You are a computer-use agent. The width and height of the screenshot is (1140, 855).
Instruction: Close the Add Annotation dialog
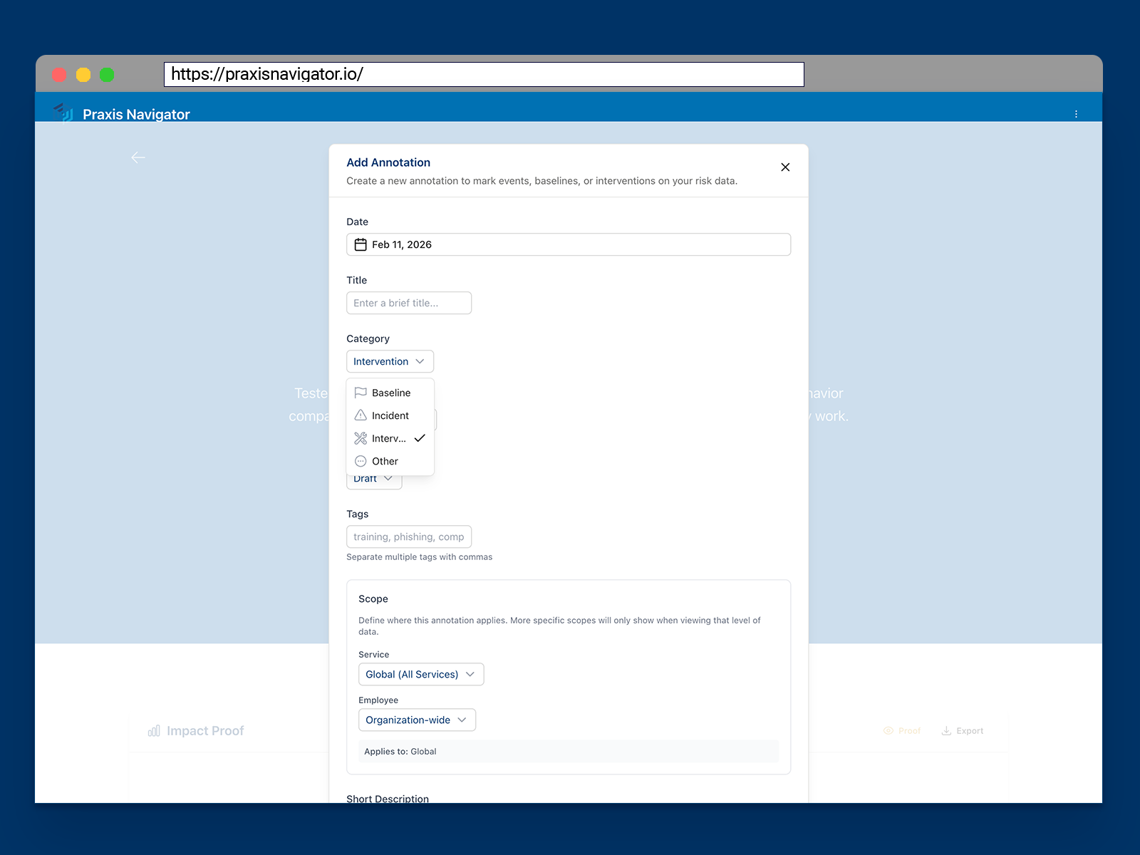pyautogui.click(x=785, y=167)
